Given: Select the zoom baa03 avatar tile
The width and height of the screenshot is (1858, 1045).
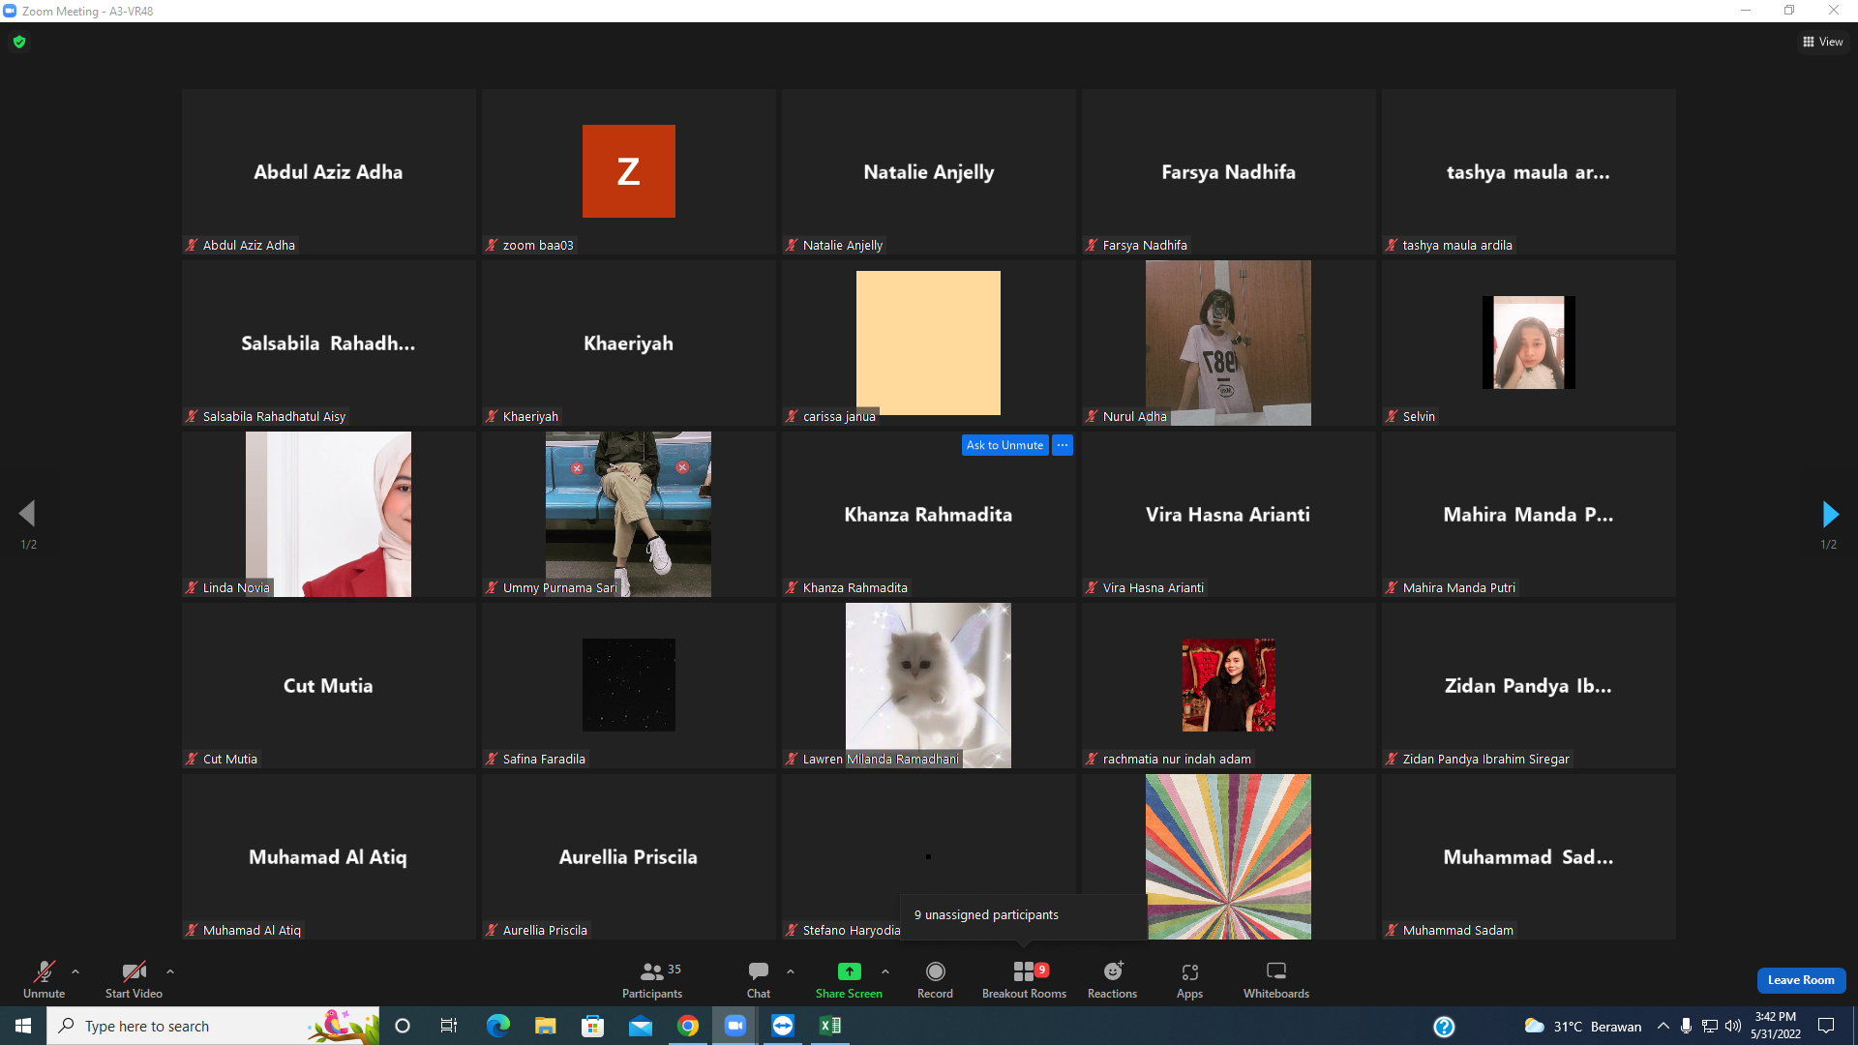Looking at the screenshot, I should (629, 171).
